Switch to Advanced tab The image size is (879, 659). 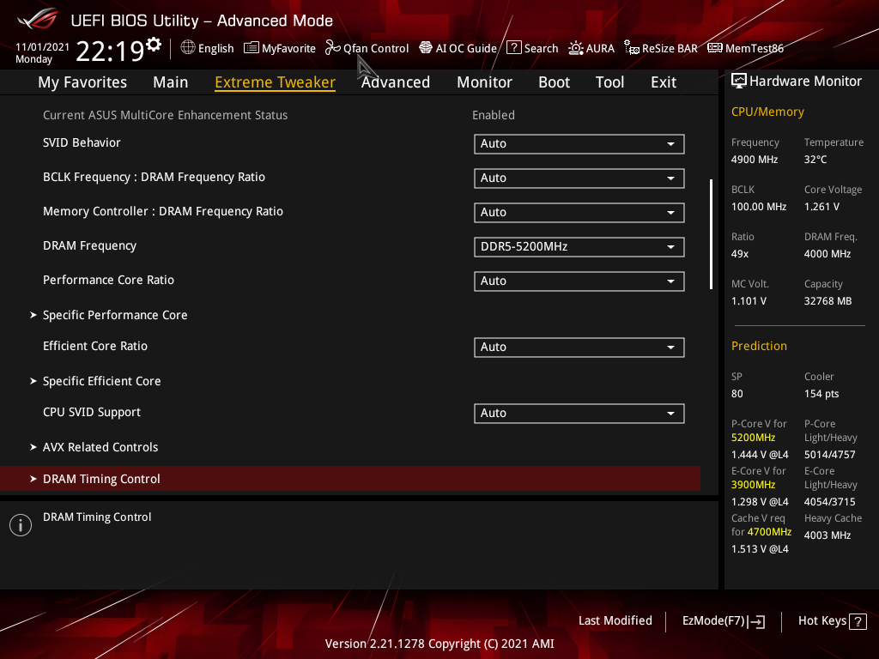396,82
